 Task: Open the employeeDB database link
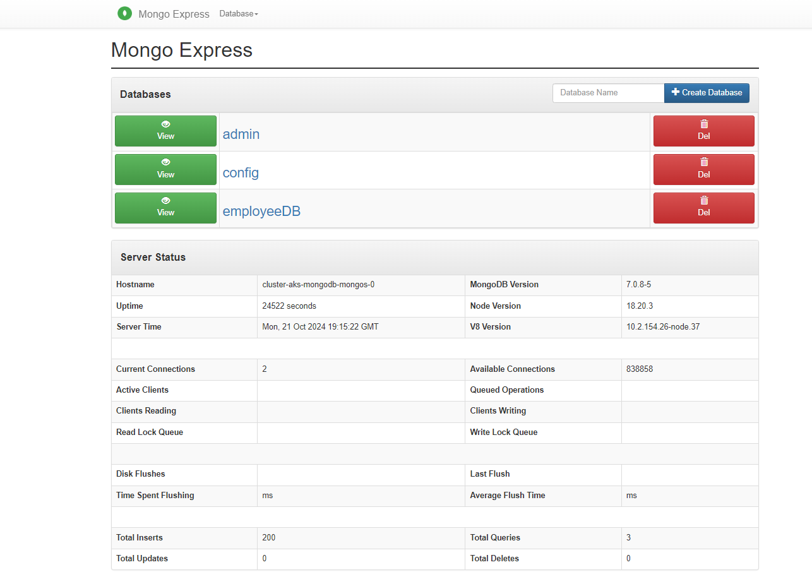coord(261,212)
